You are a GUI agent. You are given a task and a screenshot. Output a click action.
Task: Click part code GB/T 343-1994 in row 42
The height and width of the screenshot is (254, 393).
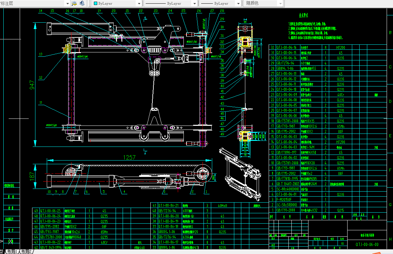click(x=51, y=248)
